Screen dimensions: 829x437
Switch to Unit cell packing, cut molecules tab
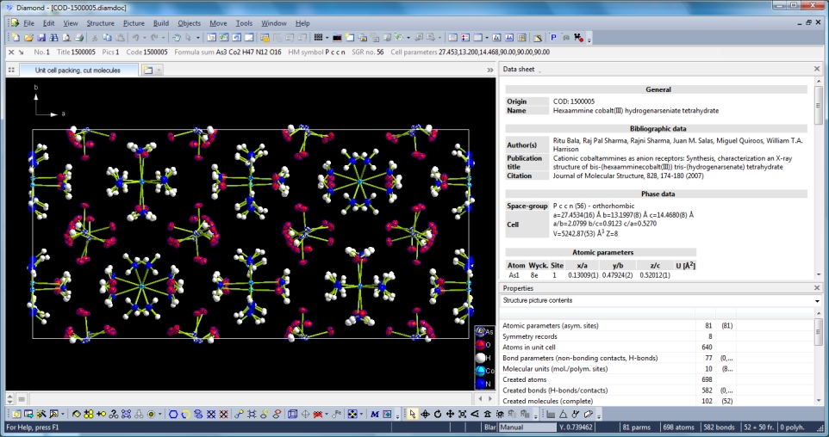point(78,70)
